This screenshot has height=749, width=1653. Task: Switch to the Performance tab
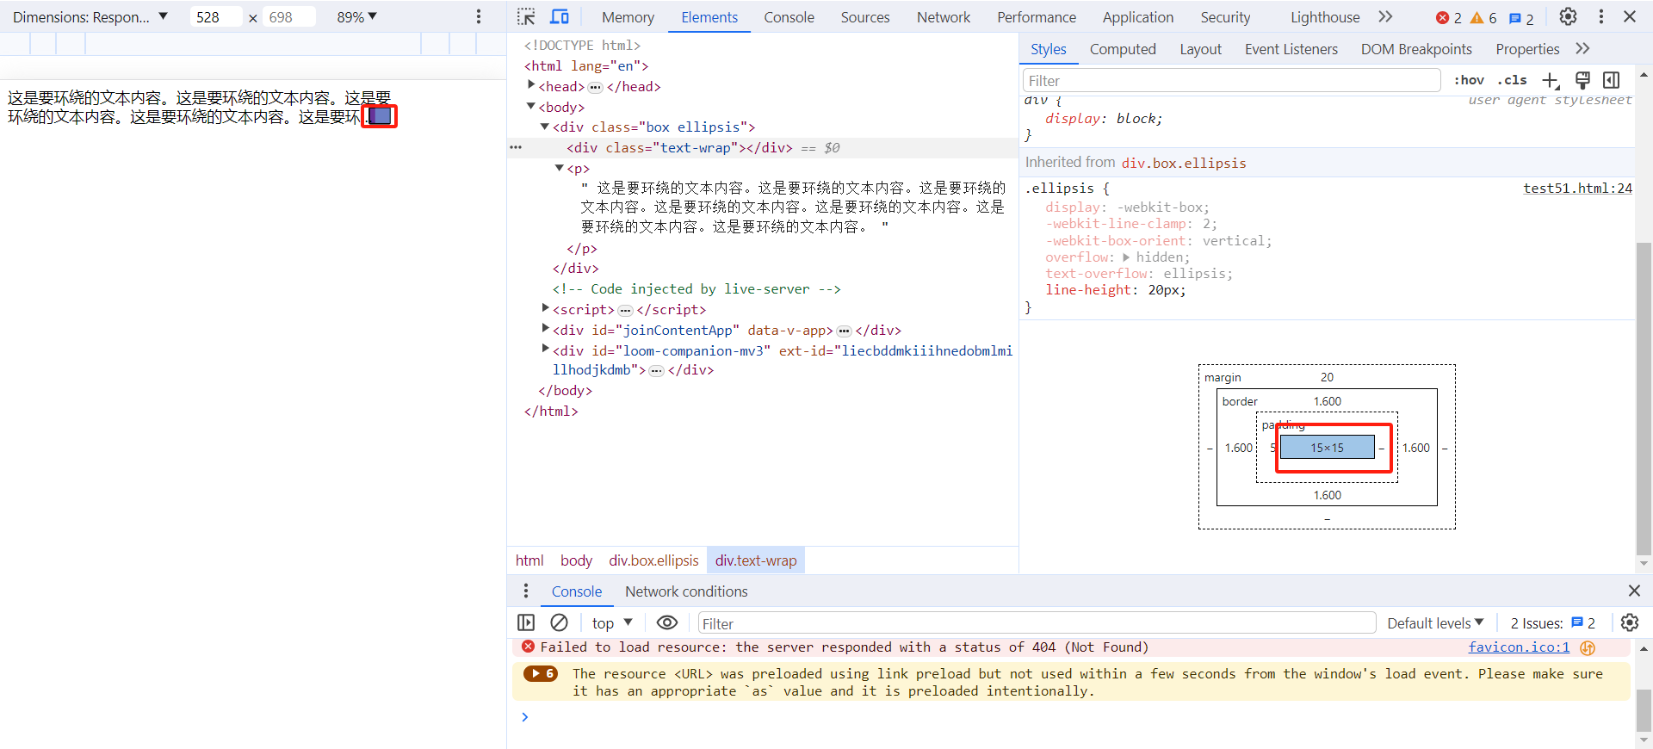tap(1037, 17)
